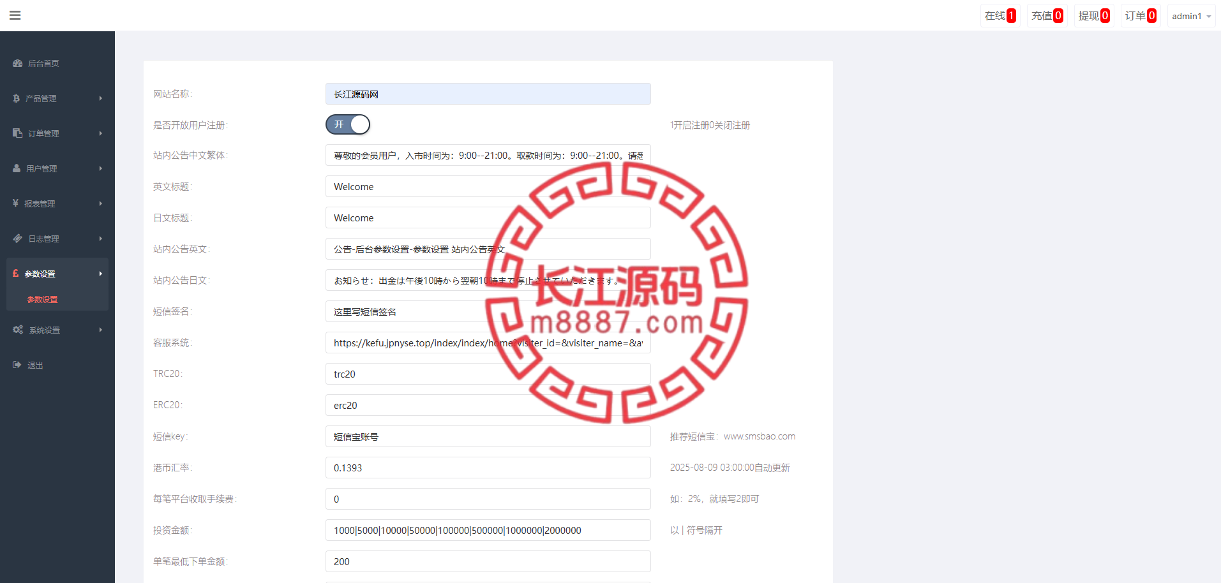Screen dimensions: 1221x583
Task: Click the 以 | 符号隔开 hint text
Action: [696, 530]
